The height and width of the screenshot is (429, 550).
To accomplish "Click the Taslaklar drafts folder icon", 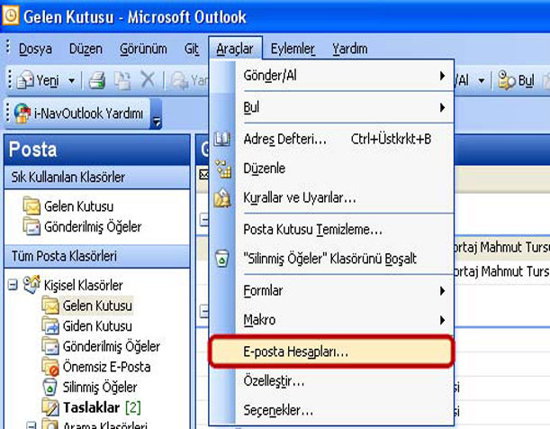I will coord(50,407).
